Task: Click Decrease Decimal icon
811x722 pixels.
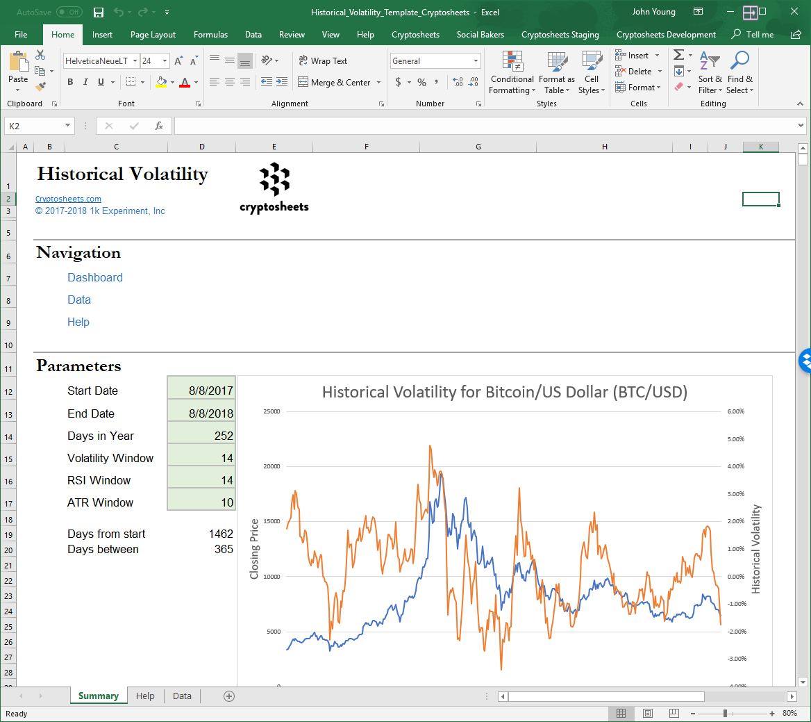Action: 474,82
